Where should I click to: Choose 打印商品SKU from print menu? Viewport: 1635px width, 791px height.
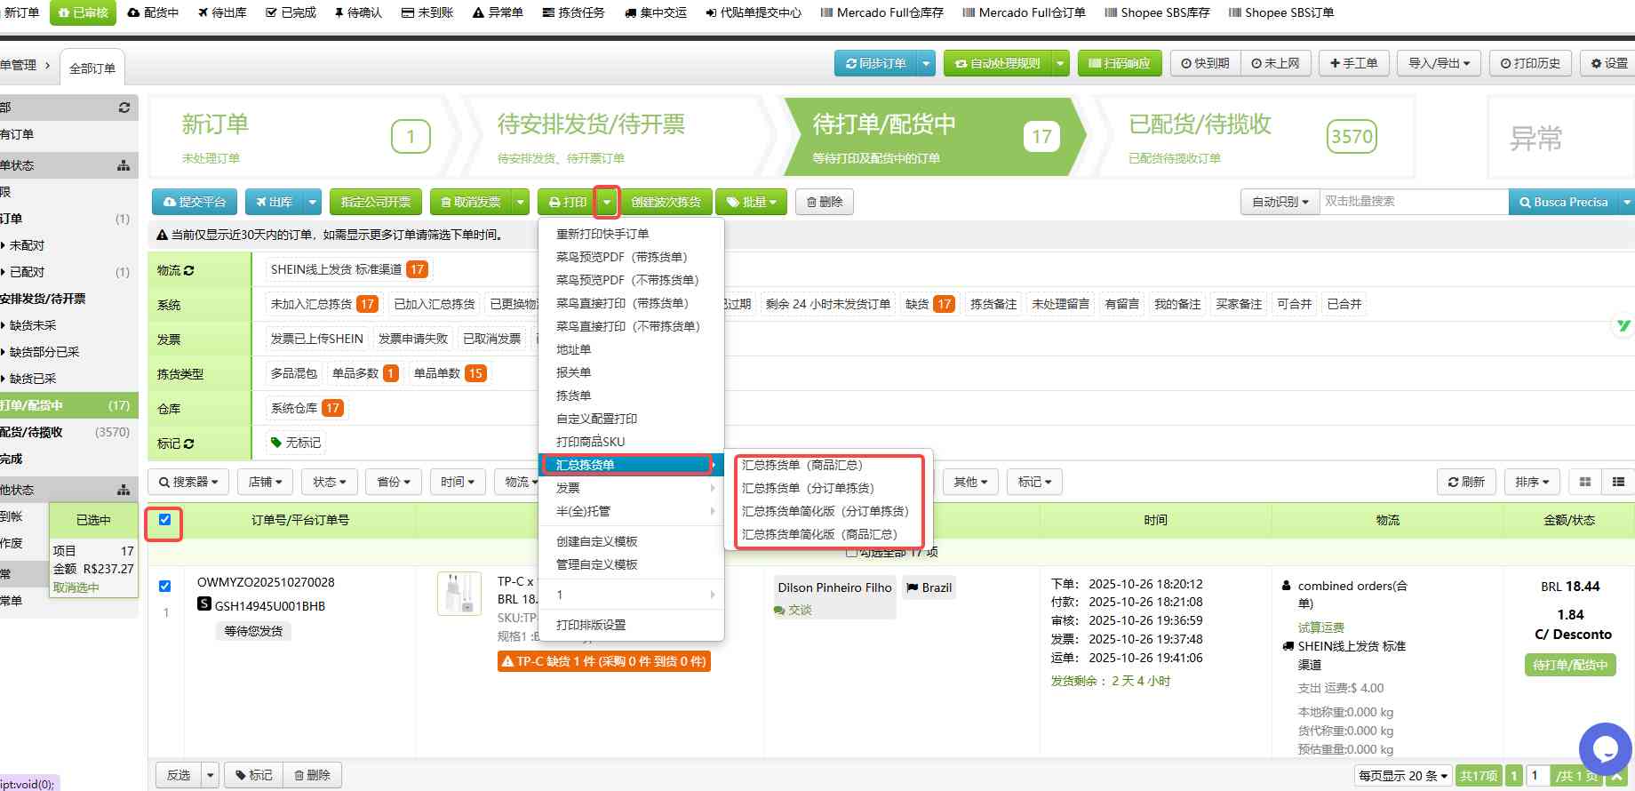pyautogui.click(x=590, y=442)
